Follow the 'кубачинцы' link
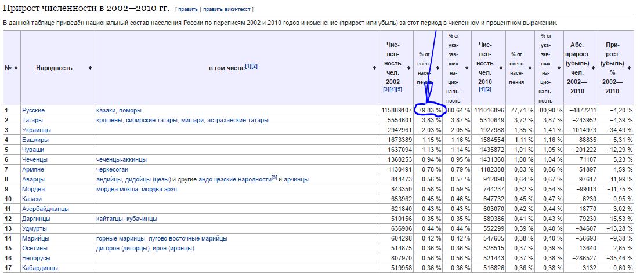This screenshot has height=273, width=640. coord(141,219)
